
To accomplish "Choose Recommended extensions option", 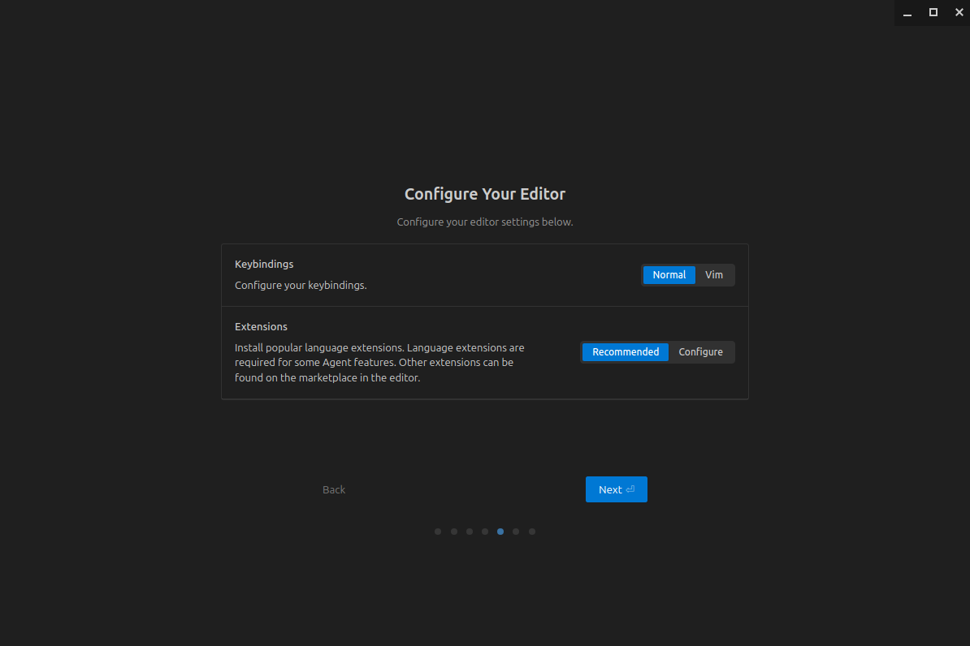I will (626, 352).
